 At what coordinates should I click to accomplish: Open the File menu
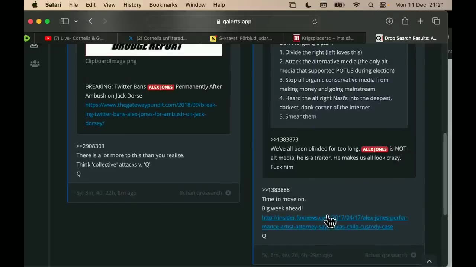[x=73, y=5]
